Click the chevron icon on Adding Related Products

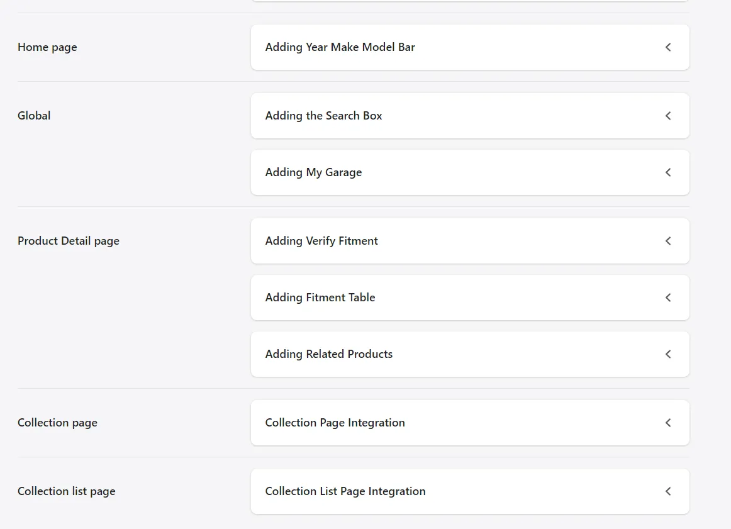click(x=668, y=354)
